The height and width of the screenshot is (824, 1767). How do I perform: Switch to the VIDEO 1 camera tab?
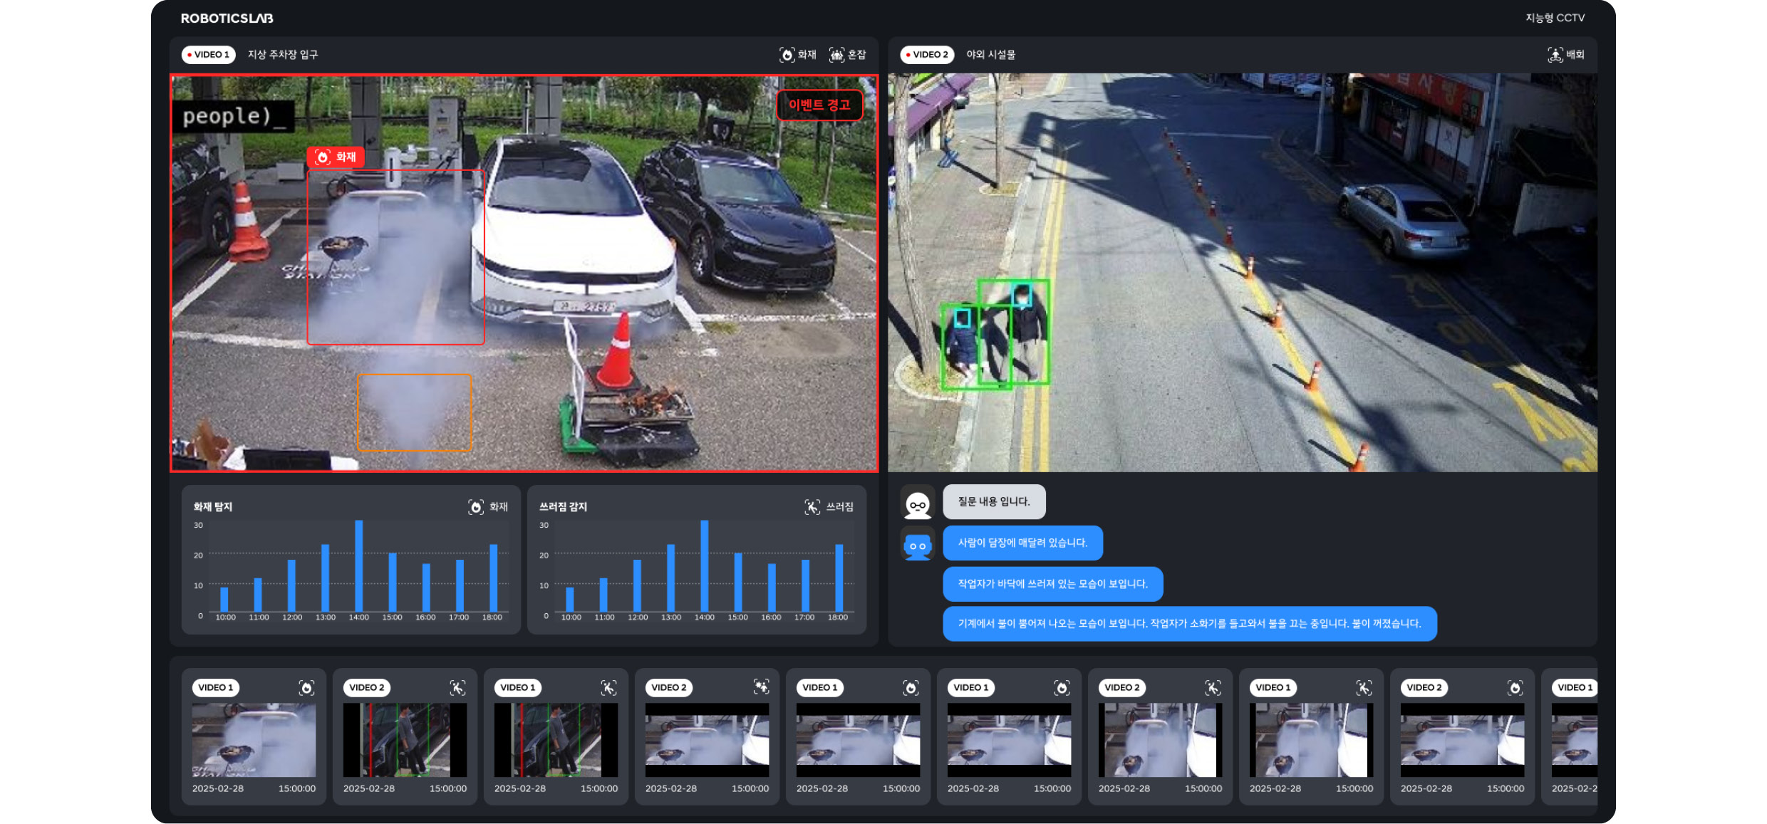coord(208,54)
